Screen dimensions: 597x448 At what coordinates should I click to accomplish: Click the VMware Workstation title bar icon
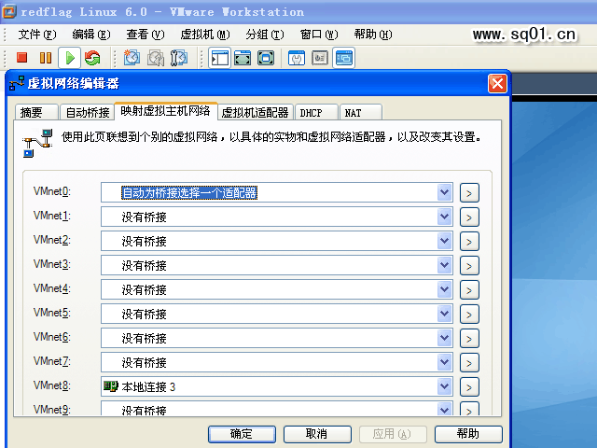point(9,11)
